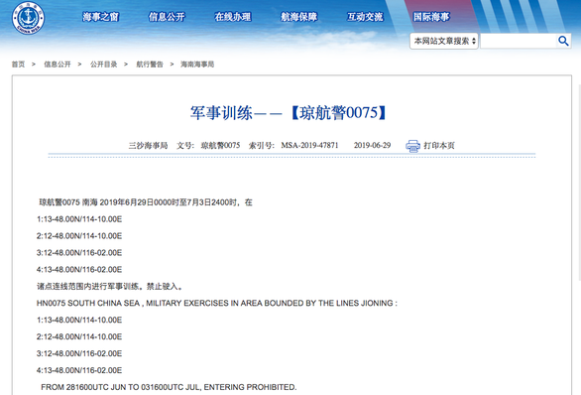Open the 信息公开 menu
Image resolution: width=581 pixels, height=395 pixels.
point(167,17)
